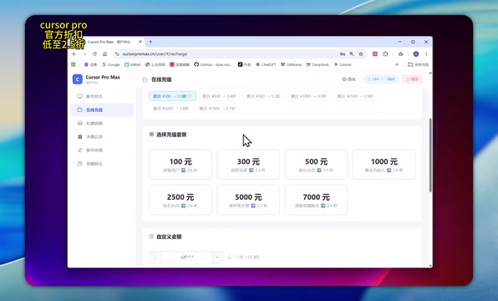Click the 在线充值 page title
Image resolution: width=498 pixels, height=301 pixels.
pyautogui.click(x=161, y=79)
